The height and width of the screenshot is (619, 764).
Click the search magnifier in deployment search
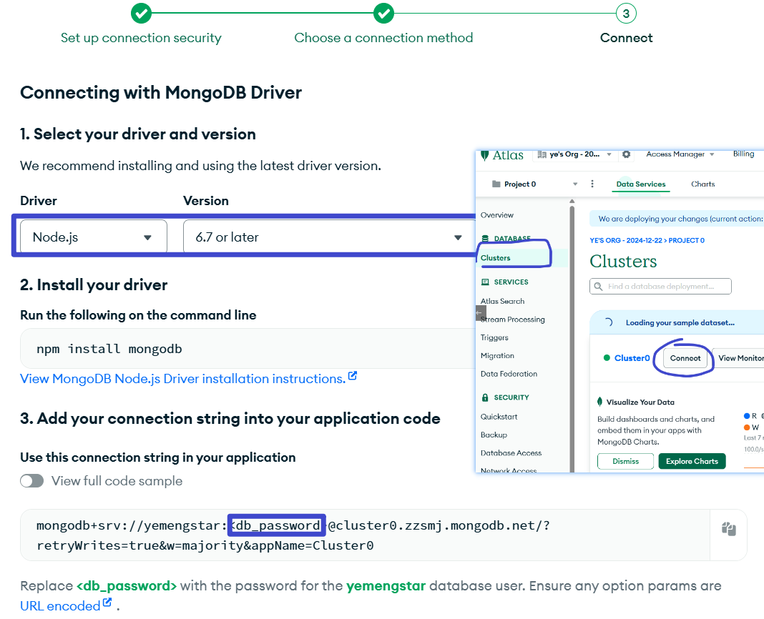tap(598, 287)
